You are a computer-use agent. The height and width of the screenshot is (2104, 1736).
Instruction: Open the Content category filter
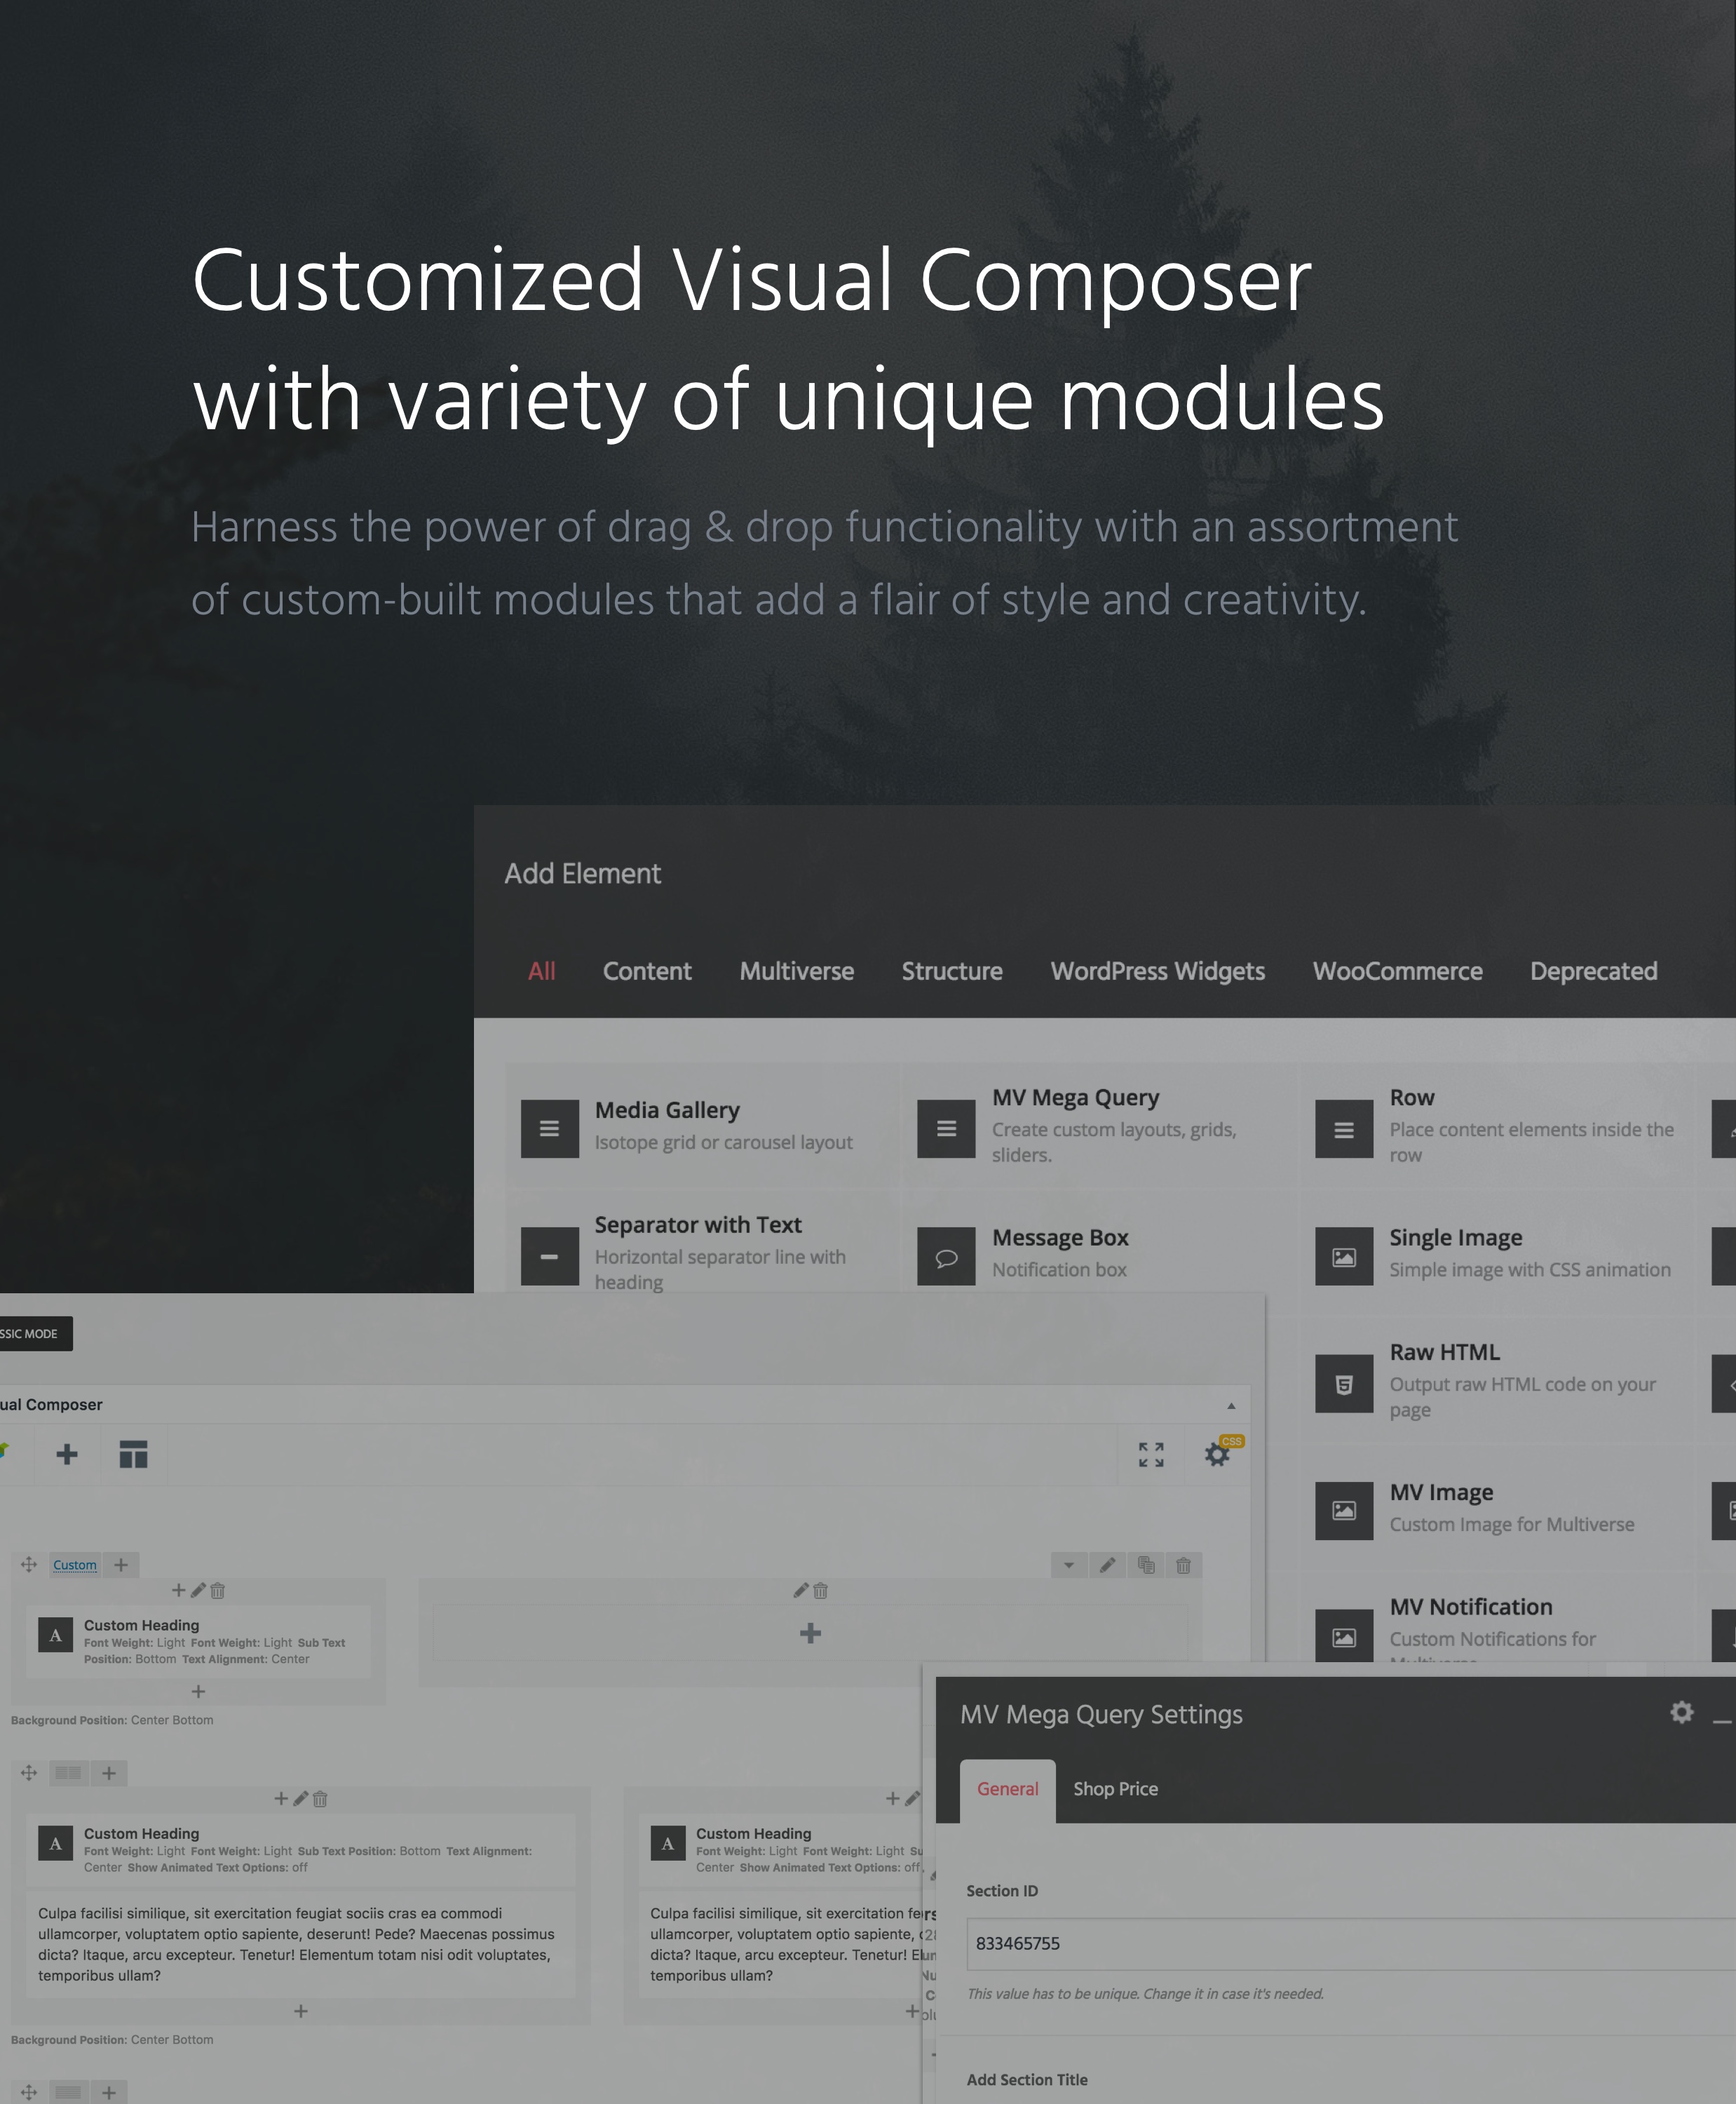coord(646,971)
